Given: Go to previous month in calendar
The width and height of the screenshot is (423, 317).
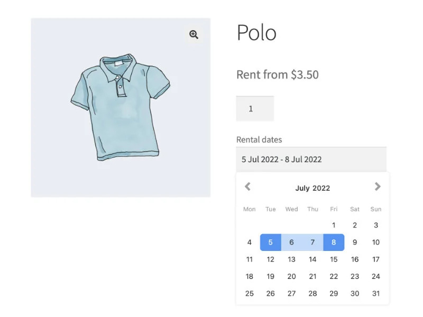Looking at the screenshot, I should tap(247, 187).
